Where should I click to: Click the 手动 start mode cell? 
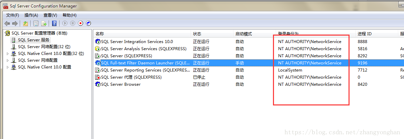click(x=240, y=63)
